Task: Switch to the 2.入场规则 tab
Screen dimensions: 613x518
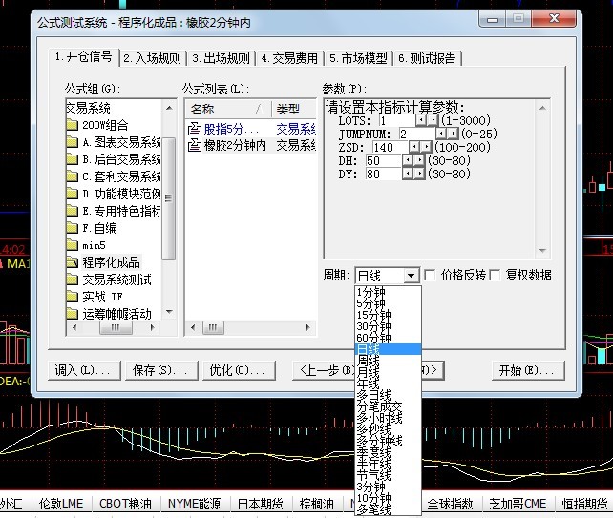Action: point(153,58)
